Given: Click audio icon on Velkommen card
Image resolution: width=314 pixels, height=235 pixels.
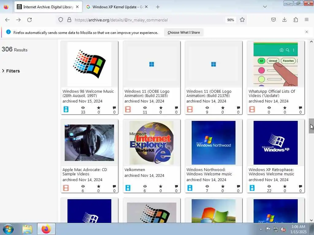Looking at the screenshot, I should point(128,188).
